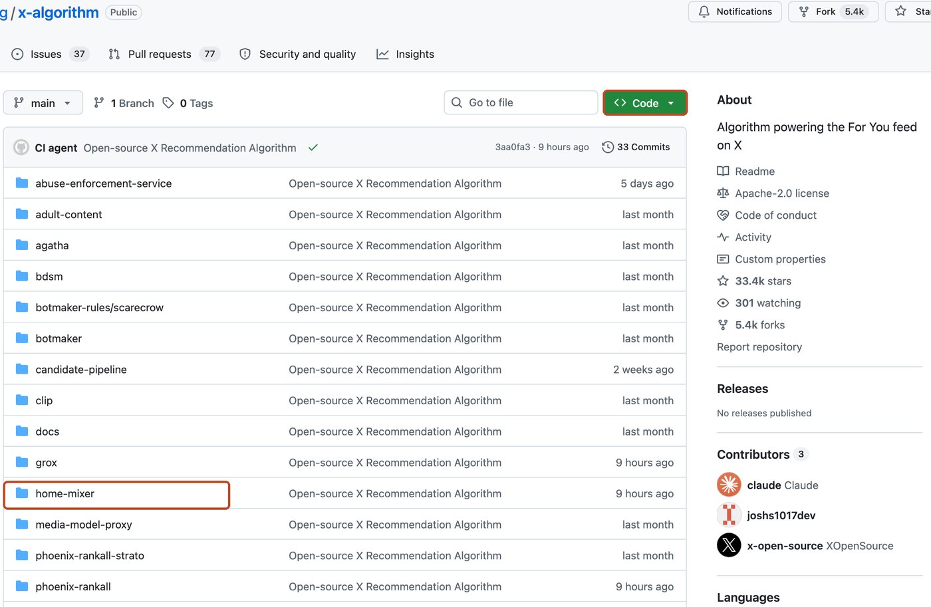
Task: Click the Go to file search field
Action: coord(521,102)
